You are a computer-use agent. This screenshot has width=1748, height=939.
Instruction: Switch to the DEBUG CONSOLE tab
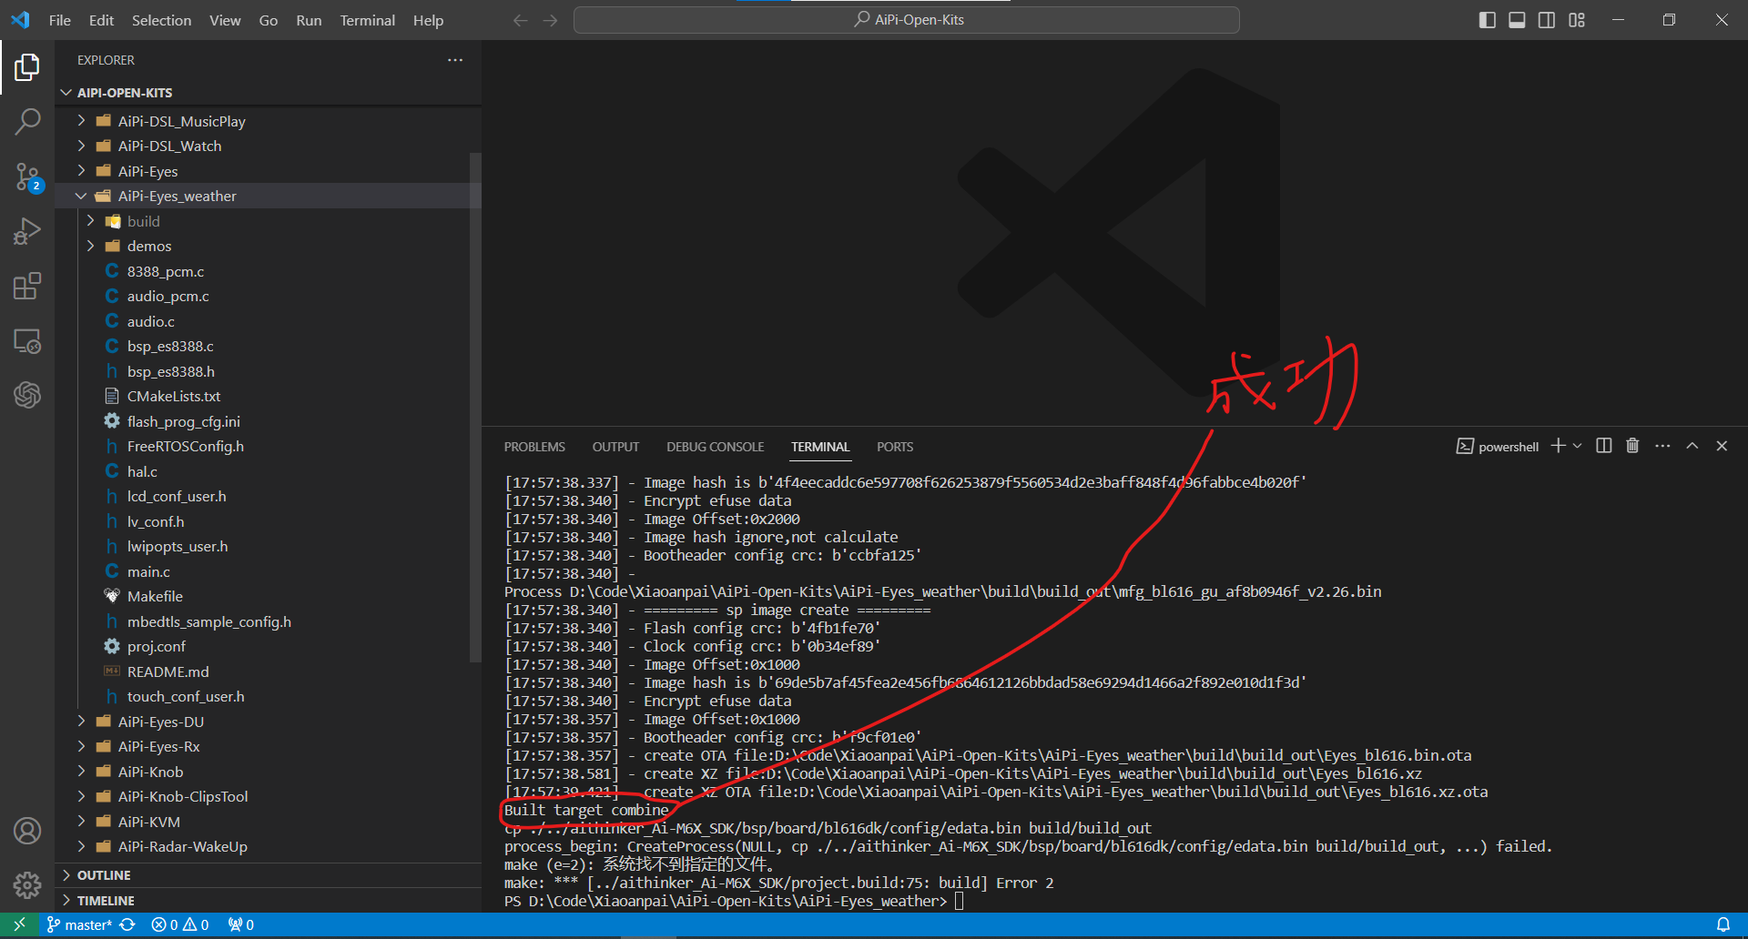pyautogui.click(x=715, y=447)
